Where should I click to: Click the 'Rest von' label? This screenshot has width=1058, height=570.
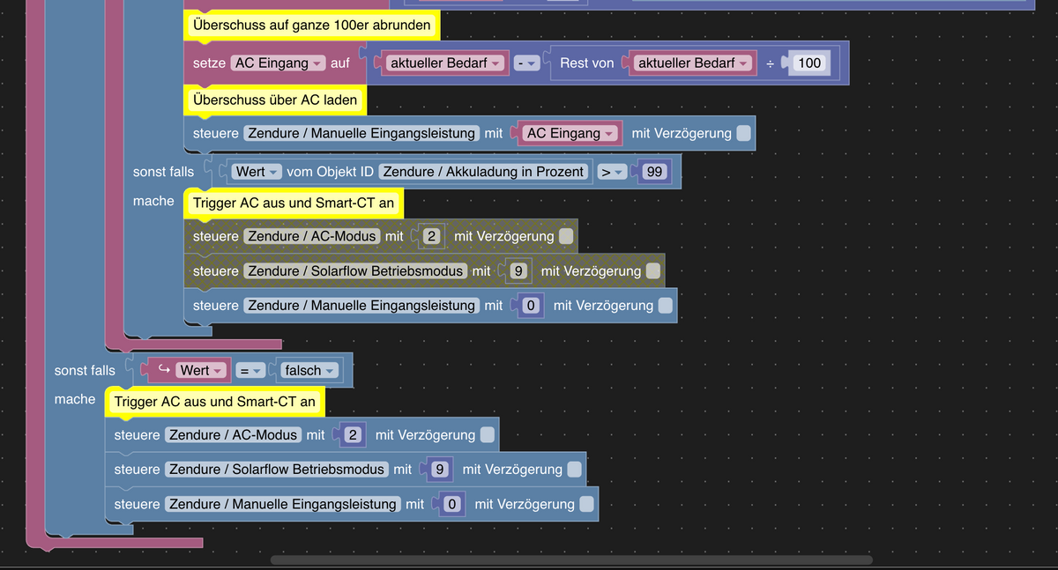(x=587, y=63)
